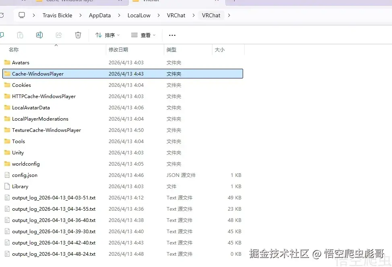Click the 23 KB size cell
392x267 pixels.
coord(234,209)
